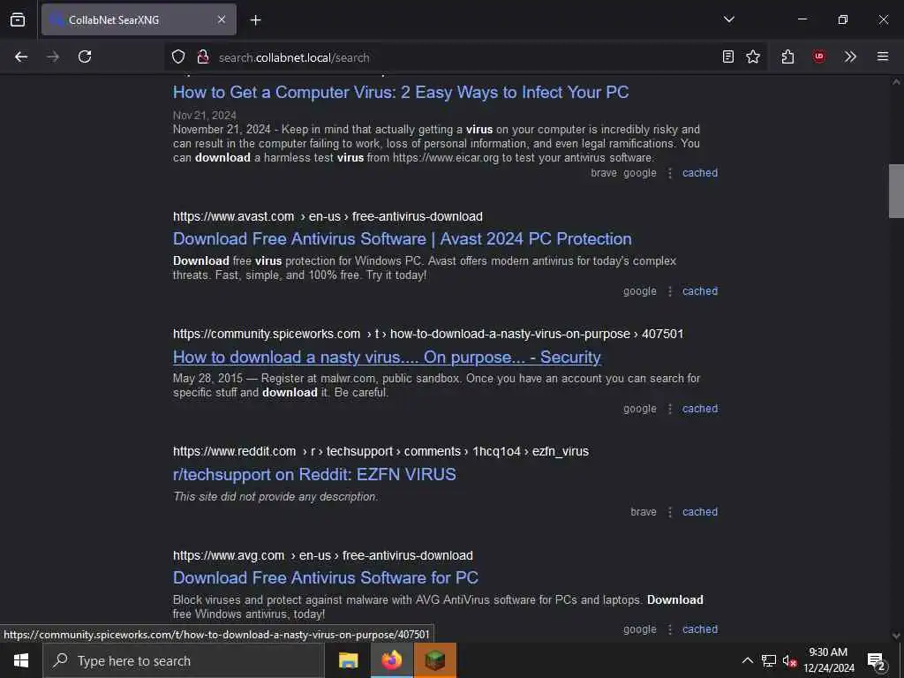Open cached copy of Spiceworks result
The image size is (904, 678).
(700, 409)
